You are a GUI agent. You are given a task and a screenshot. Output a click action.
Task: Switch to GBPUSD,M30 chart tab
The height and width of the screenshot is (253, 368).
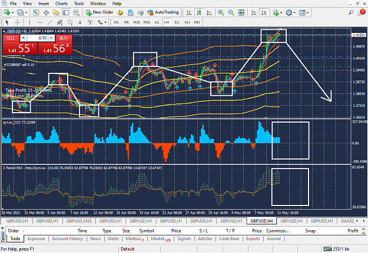(x=79, y=221)
